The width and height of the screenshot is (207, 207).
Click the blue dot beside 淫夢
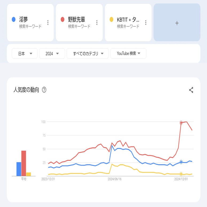coord(14,19)
